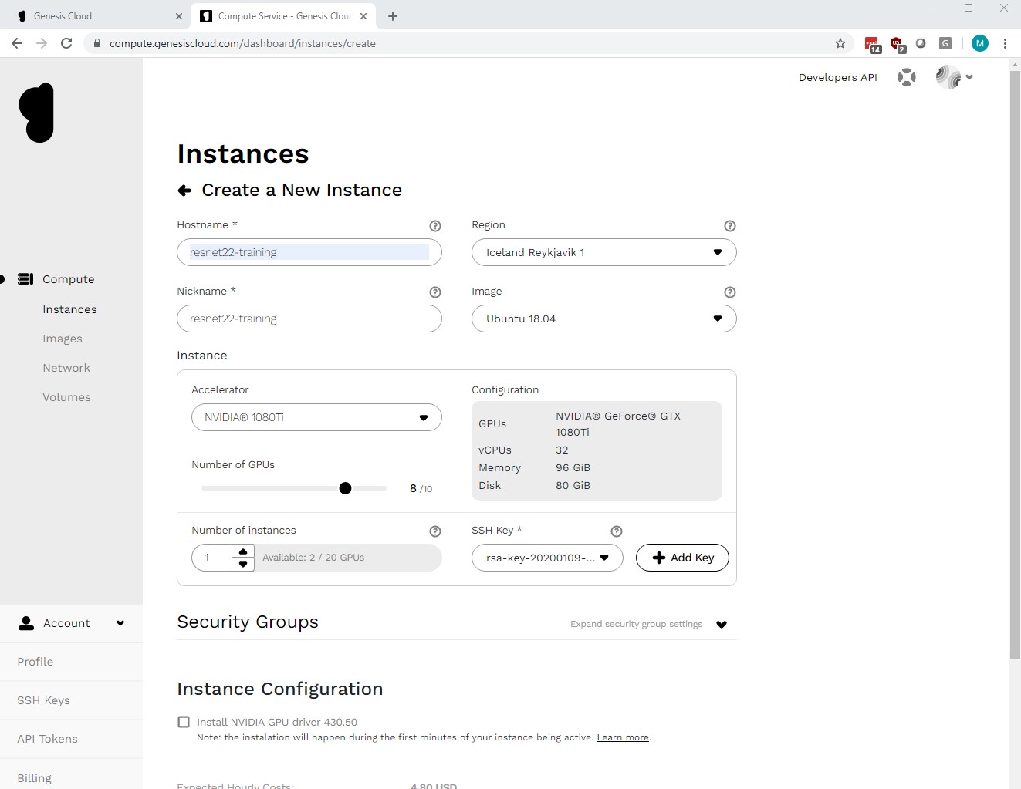Screen dimensions: 1021x789
Task: Click the red extension icon with badge 14
Action: [x=872, y=45]
